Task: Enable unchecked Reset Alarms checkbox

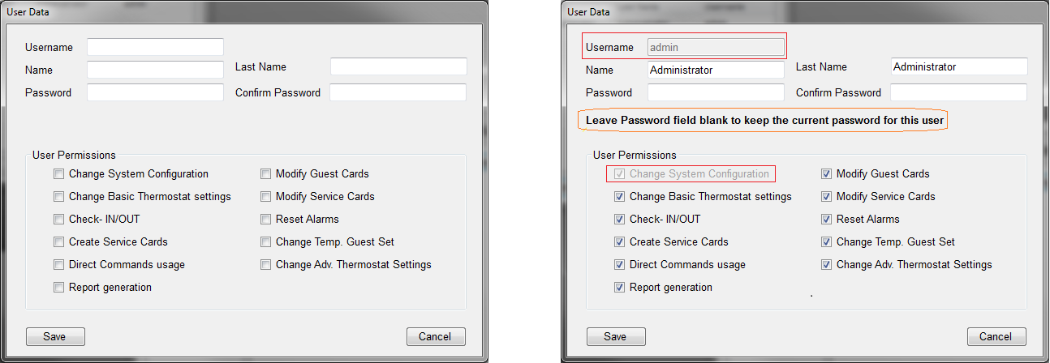Action: pos(265,219)
